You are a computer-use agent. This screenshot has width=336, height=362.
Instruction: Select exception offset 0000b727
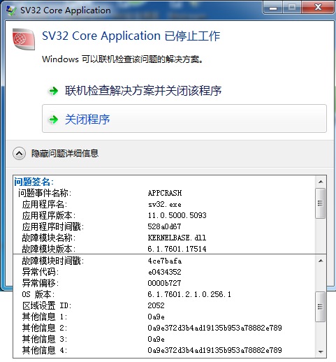pos(164,283)
